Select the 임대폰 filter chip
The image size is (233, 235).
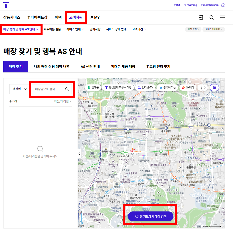coord(93,87)
